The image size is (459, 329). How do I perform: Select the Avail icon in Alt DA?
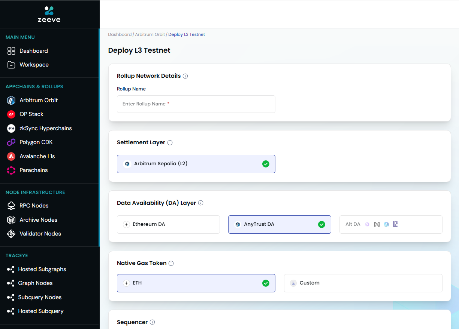386,224
